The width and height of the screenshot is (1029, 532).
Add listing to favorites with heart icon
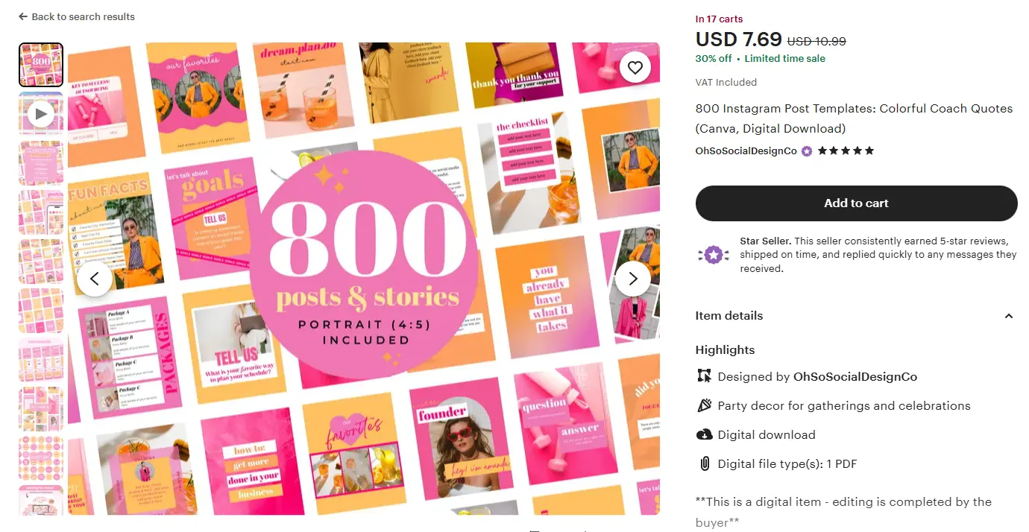tap(635, 68)
